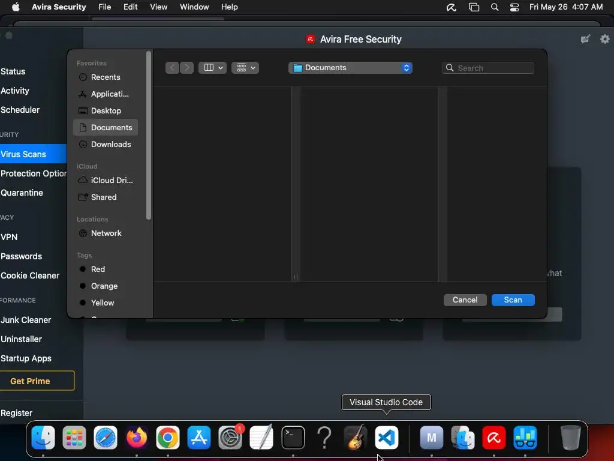Image resolution: width=614 pixels, height=461 pixels.
Task: Open Quarantine in Avira sidebar
Action: pyautogui.click(x=22, y=193)
